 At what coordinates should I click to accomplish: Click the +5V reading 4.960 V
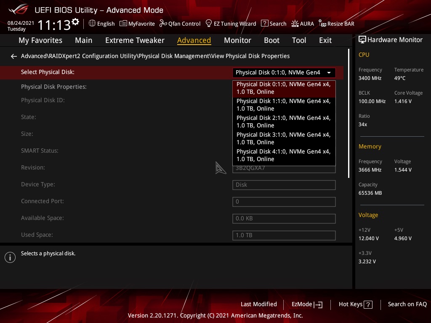point(403,238)
